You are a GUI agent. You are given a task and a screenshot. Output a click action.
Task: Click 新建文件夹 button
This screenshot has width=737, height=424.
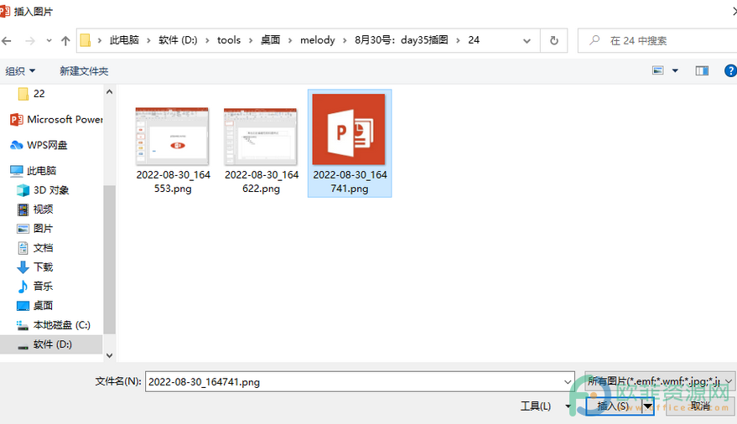[84, 71]
